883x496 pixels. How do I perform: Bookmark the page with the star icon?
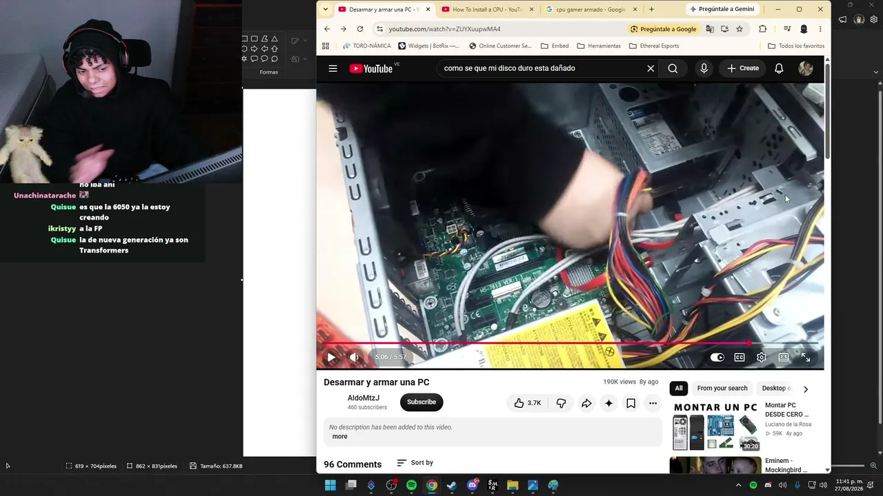click(x=740, y=29)
